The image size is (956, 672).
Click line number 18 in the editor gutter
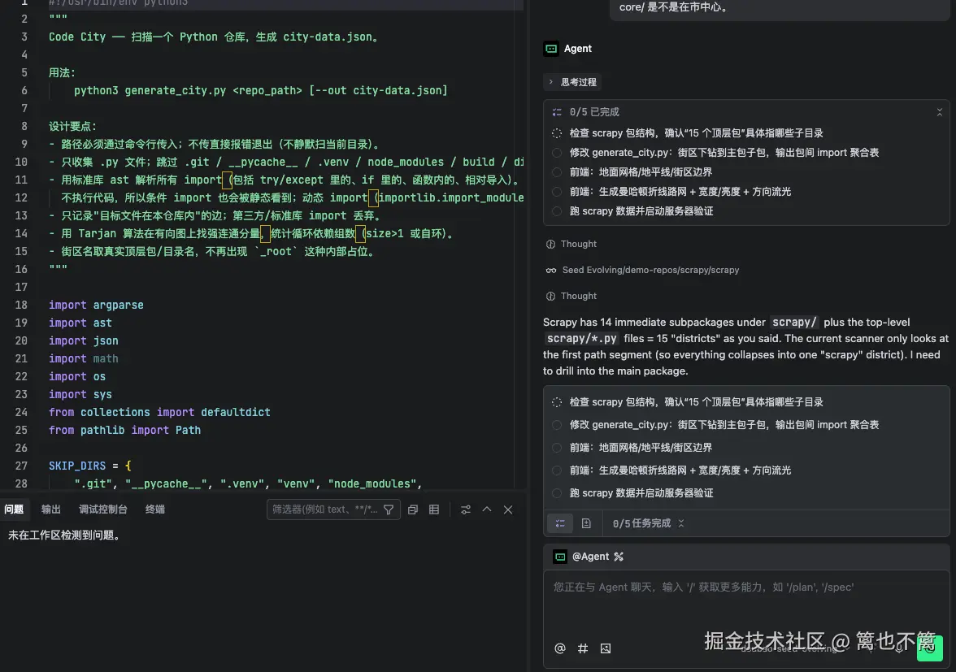[x=21, y=306]
